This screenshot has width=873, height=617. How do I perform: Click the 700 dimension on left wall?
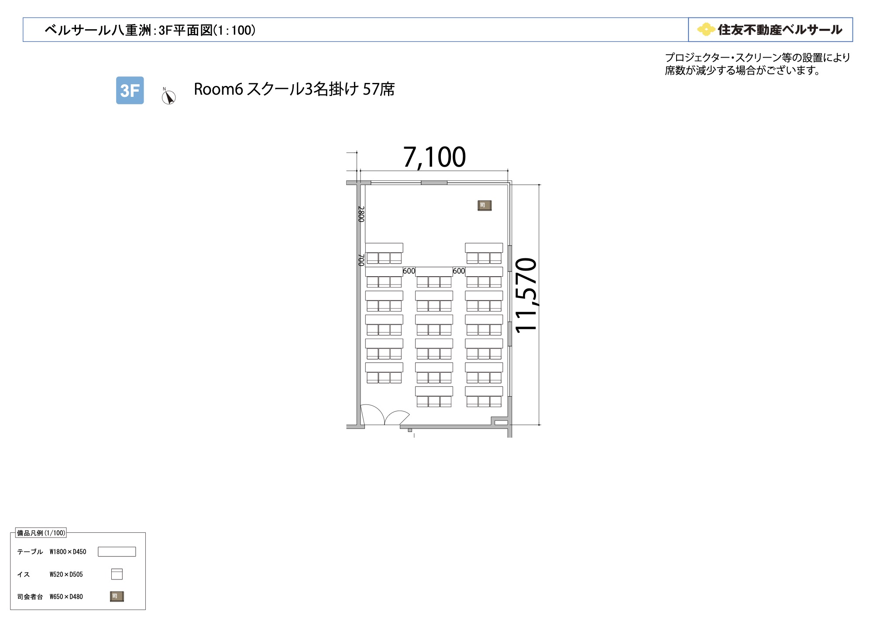point(361,260)
